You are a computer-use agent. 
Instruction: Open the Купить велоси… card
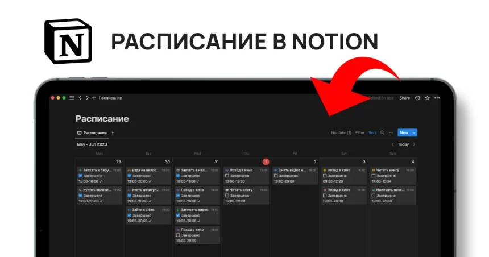[100, 195]
